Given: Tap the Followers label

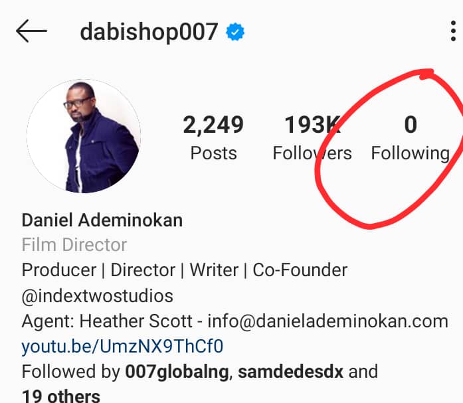Looking at the screenshot, I should (312, 153).
